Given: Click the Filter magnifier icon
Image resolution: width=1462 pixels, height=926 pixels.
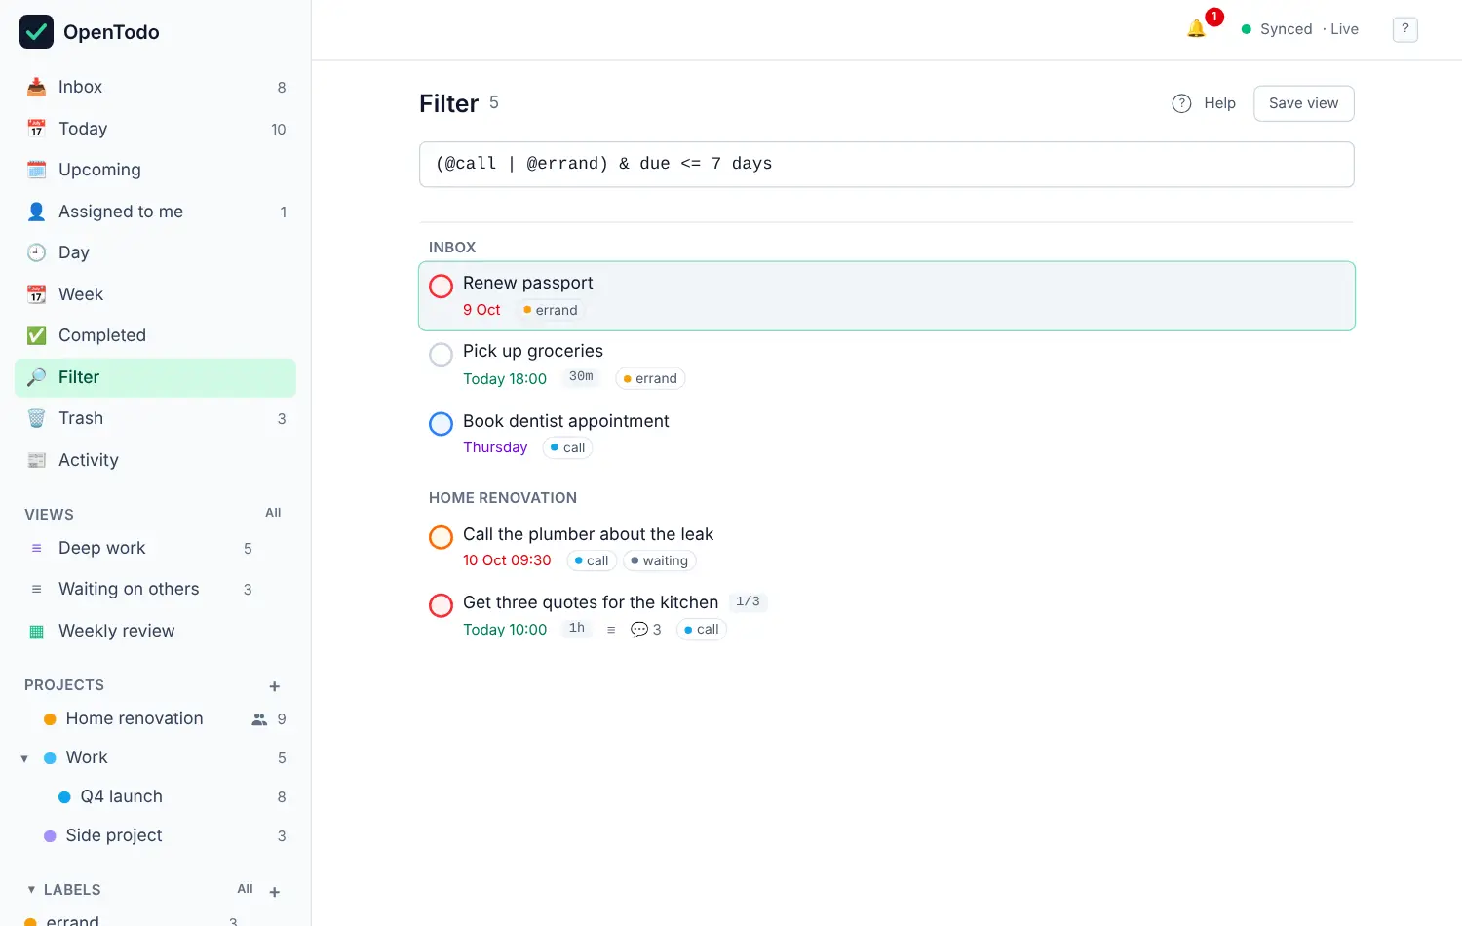Looking at the screenshot, I should pyautogui.click(x=36, y=377).
